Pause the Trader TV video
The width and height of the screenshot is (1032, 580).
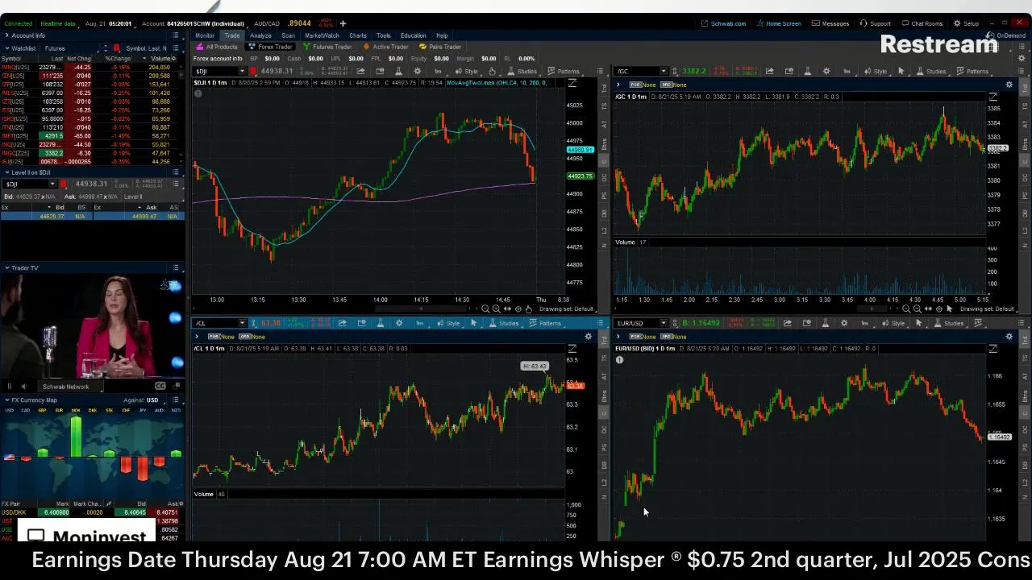[x=10, y=386]
